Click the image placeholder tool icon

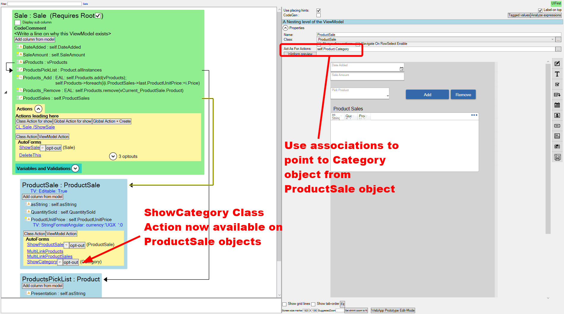pos(557,115)
